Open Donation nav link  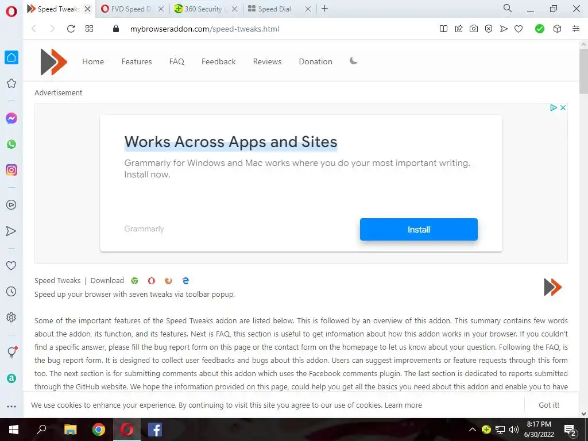(x=315, y=61)
